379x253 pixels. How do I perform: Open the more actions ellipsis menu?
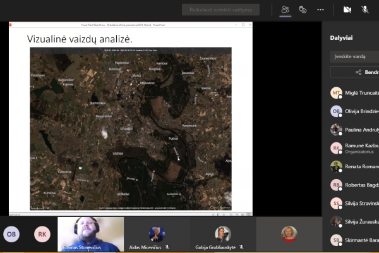(x=320, y=9)
